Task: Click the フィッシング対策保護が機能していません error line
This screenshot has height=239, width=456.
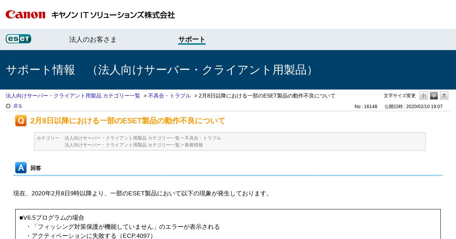Action: pos(123,227)
